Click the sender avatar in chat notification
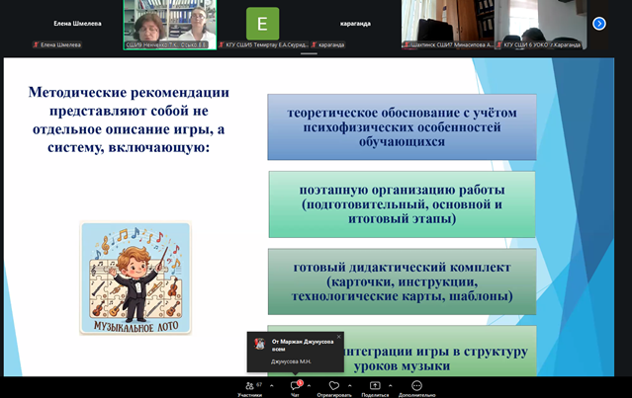The height and width of the screenshot is (398, 632). (260, 344)
